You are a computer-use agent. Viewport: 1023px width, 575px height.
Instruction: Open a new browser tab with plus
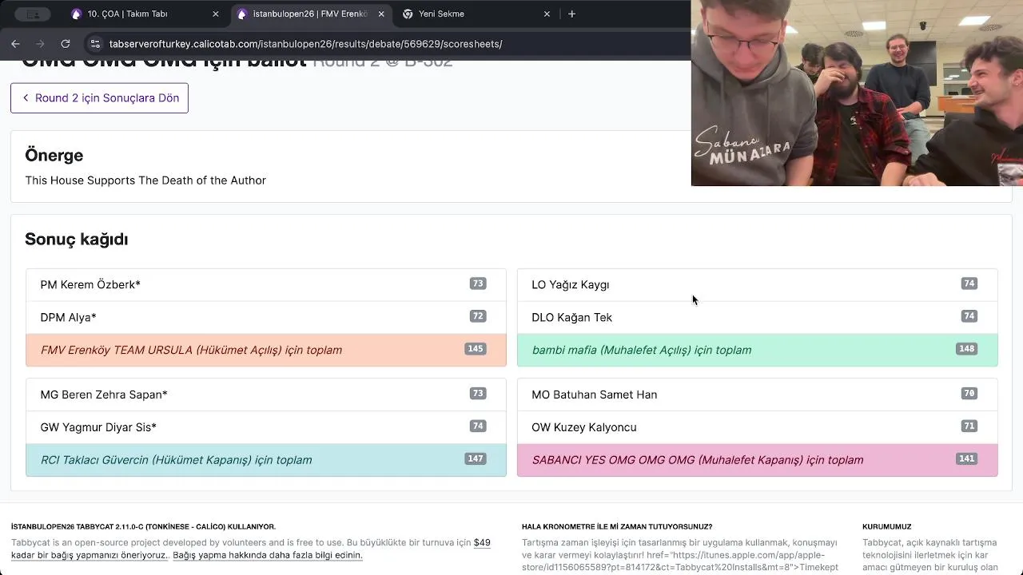571,14
